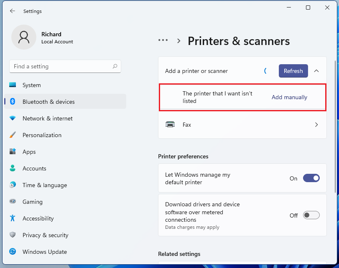This screenshot has width=339, height=268.
Task: Click the Fax printer icon
Action: coord(170,124)
